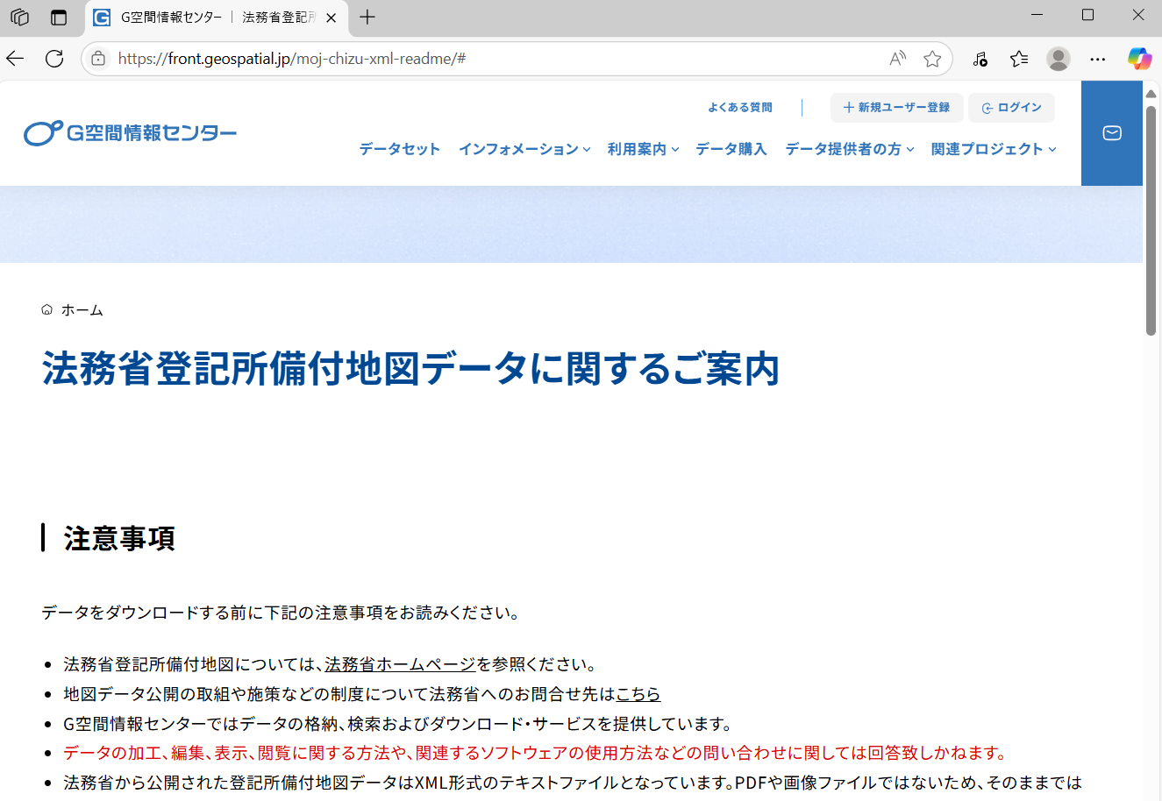The image size is (1162, 801).
Task: Click the 注意事項 heading
Action: click(119, 538)
